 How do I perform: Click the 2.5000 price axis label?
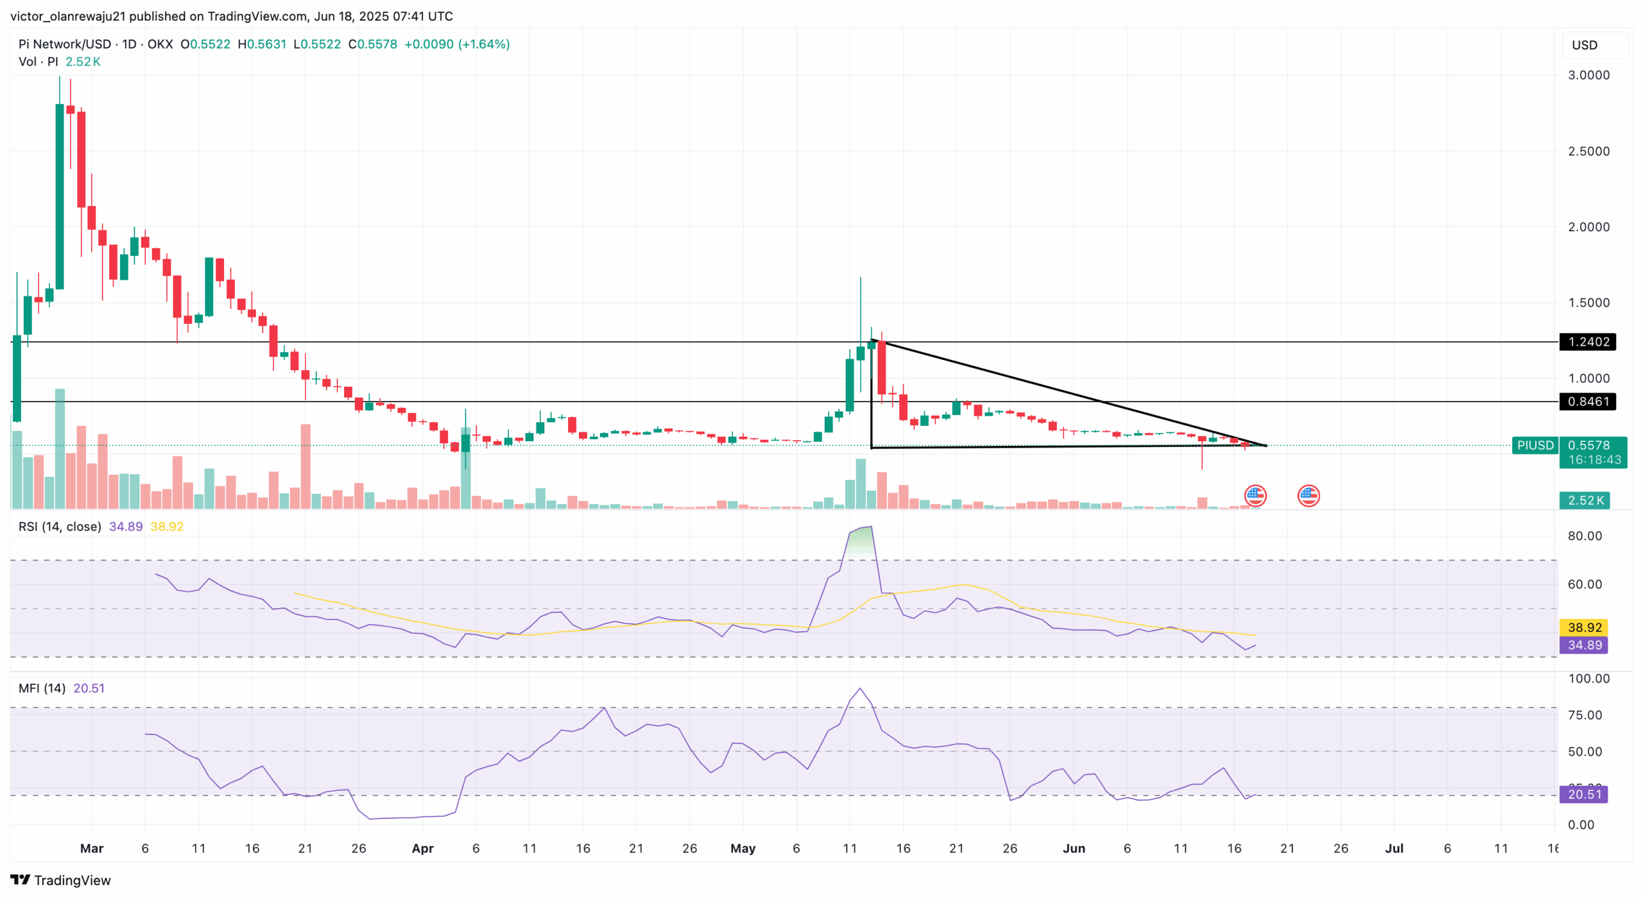click(x=1588, y=151)
